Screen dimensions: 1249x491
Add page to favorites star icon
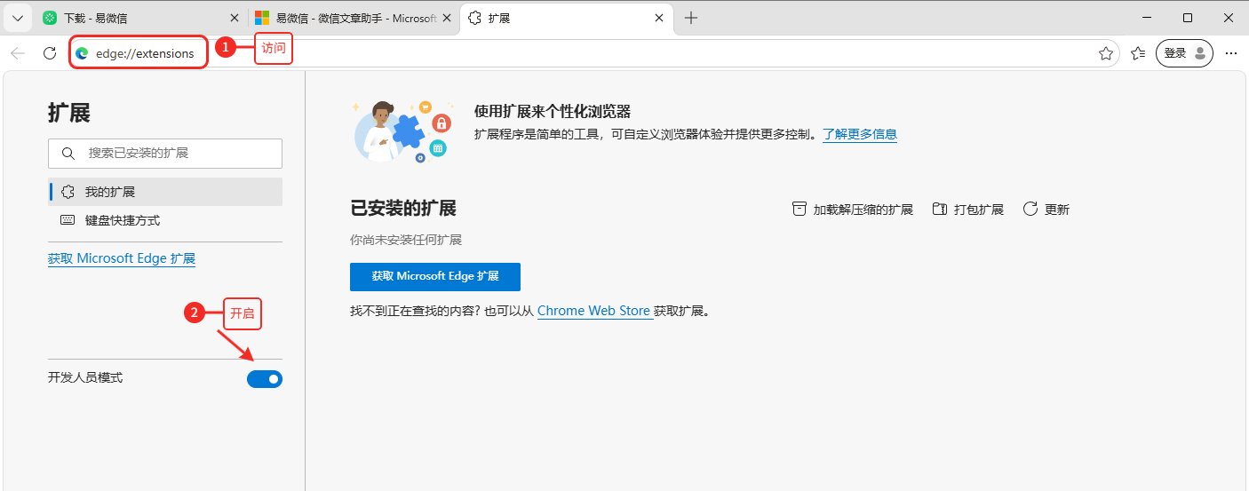click(x=1106, y=53)
